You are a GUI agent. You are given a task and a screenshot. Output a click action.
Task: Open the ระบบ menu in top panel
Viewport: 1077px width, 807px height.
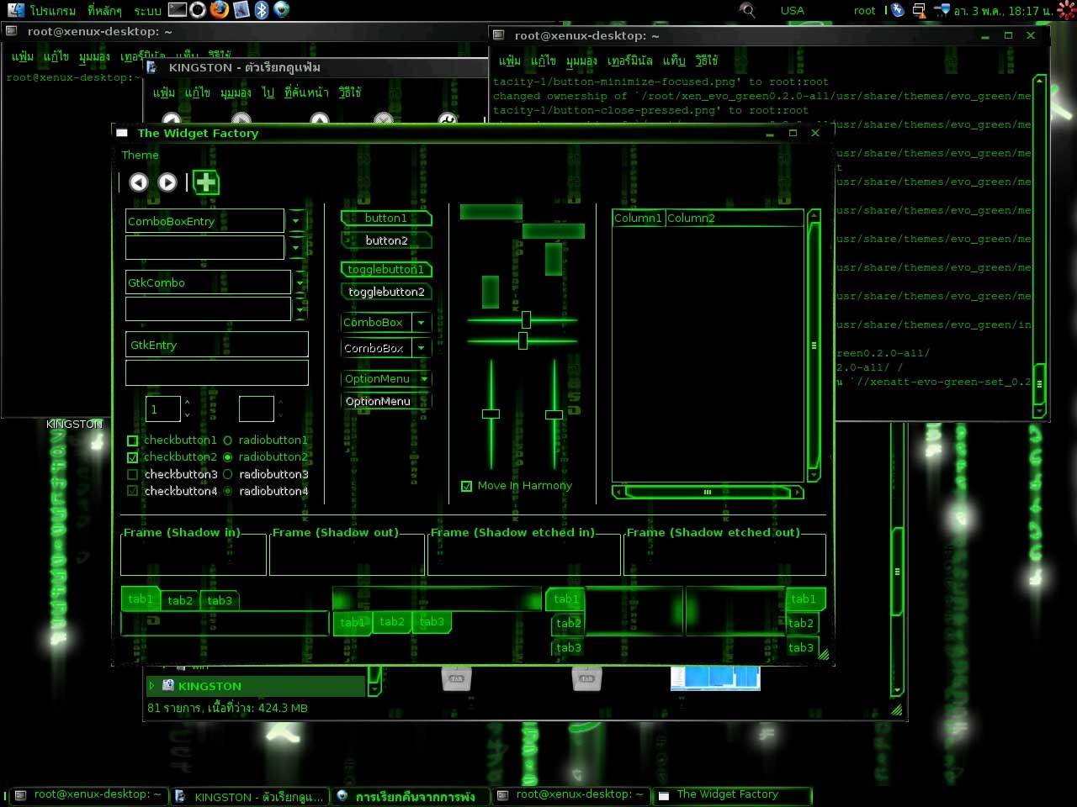point(147,10)
